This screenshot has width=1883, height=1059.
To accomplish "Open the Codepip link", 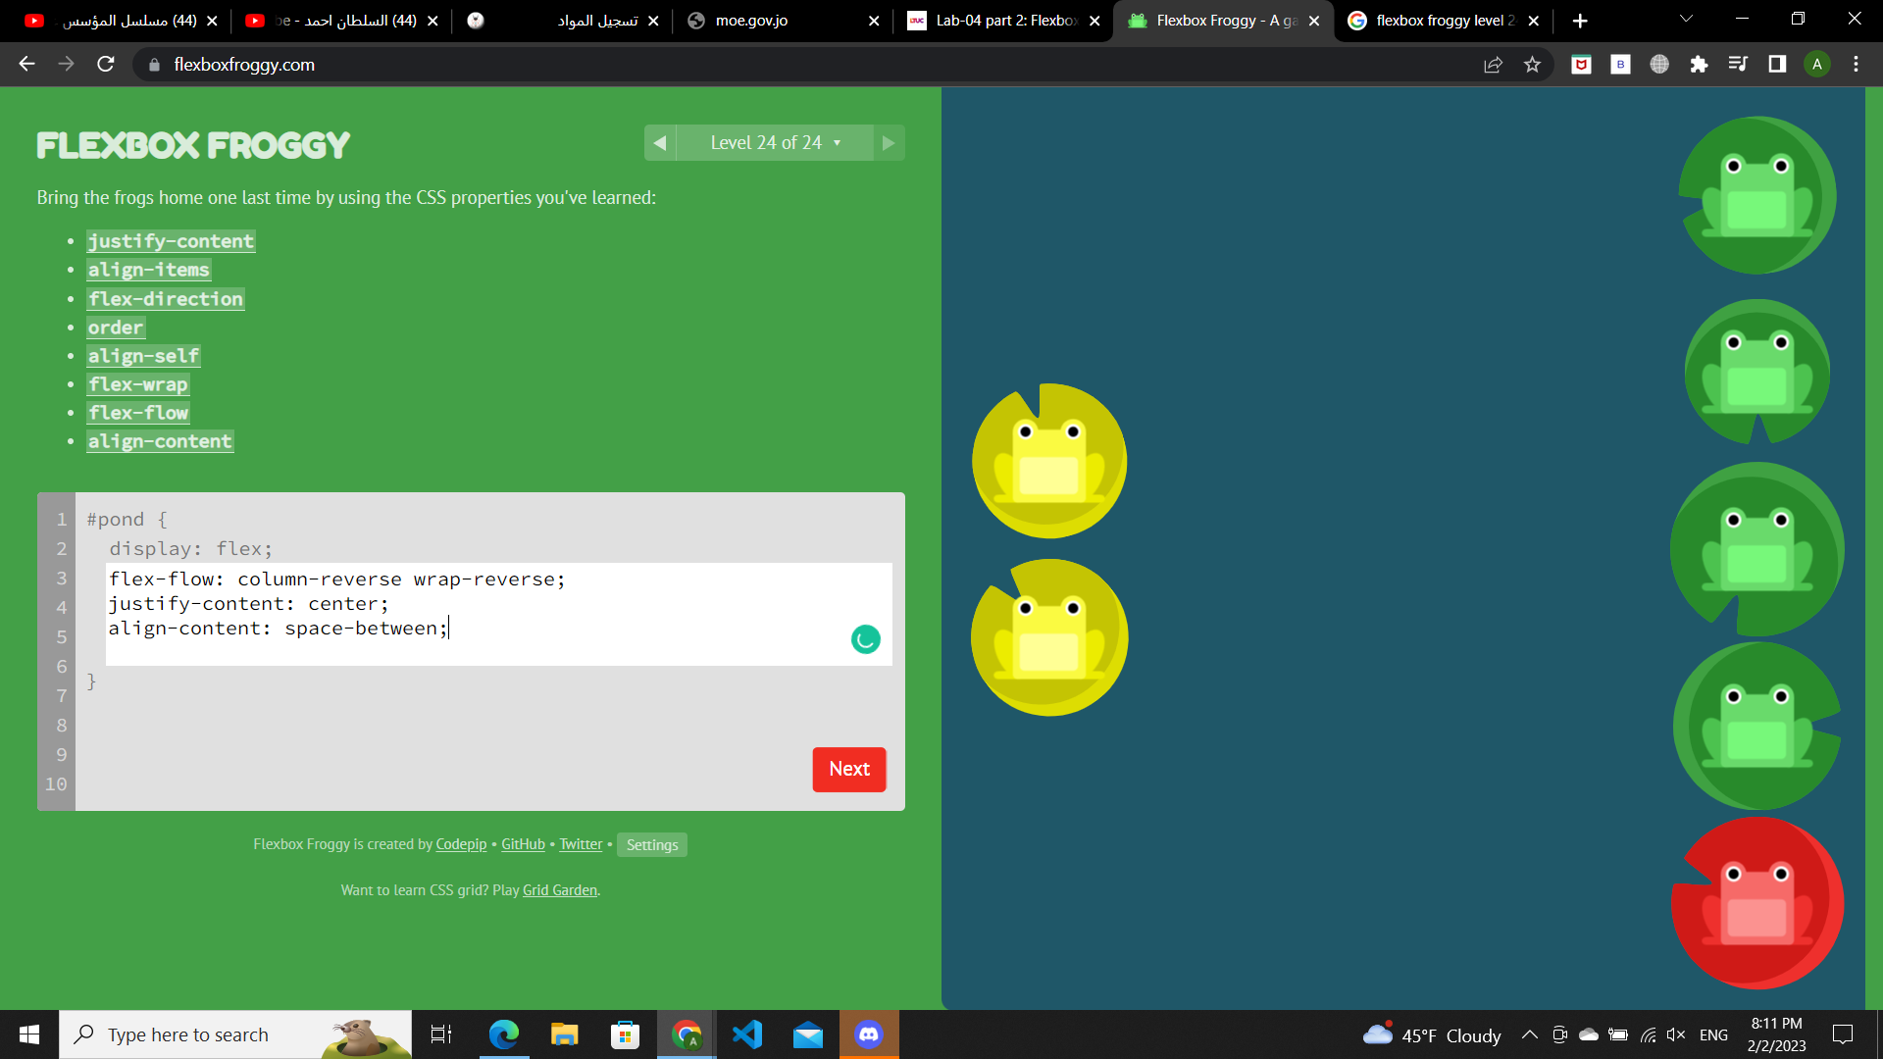I will click(x=461, y=844).
